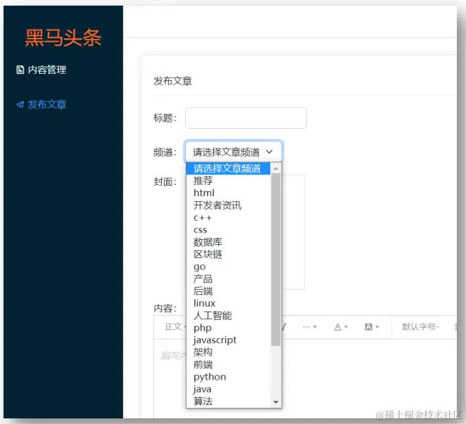Click the 频道 dropdown chevron arrow

(x=270, y=152)
